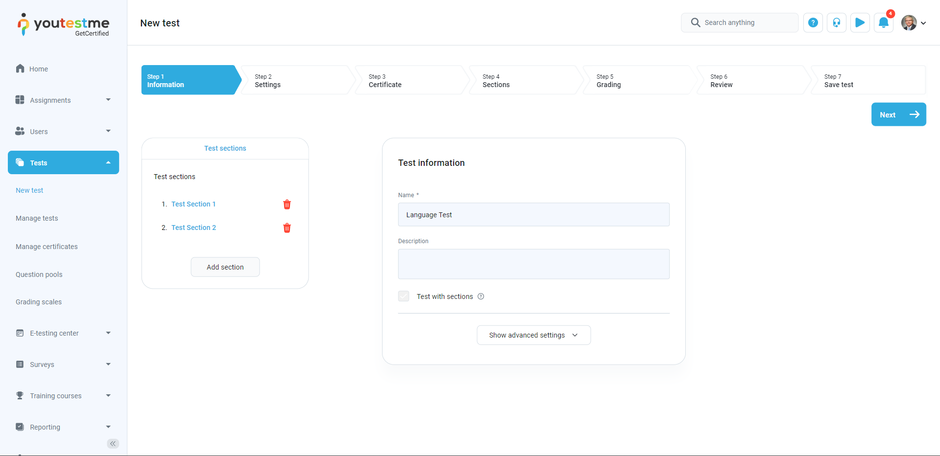Delete Test Section 1 with trash icon
940x456 pixels.
click(287, 205)
